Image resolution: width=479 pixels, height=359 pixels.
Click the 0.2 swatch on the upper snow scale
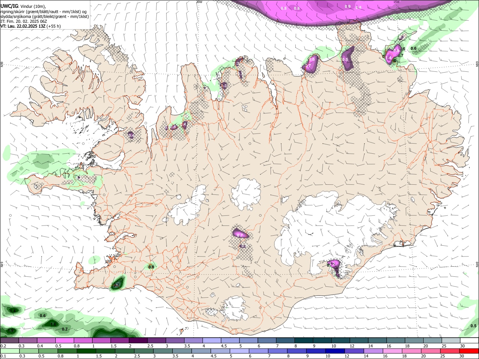(x=9, y=341)
